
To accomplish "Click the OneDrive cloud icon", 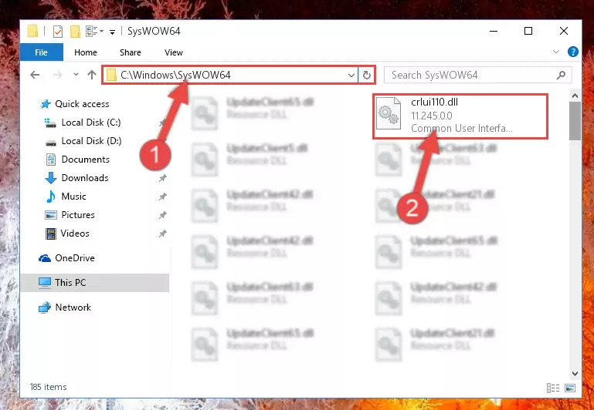I will pyautogui.click(x=45, y=258).
